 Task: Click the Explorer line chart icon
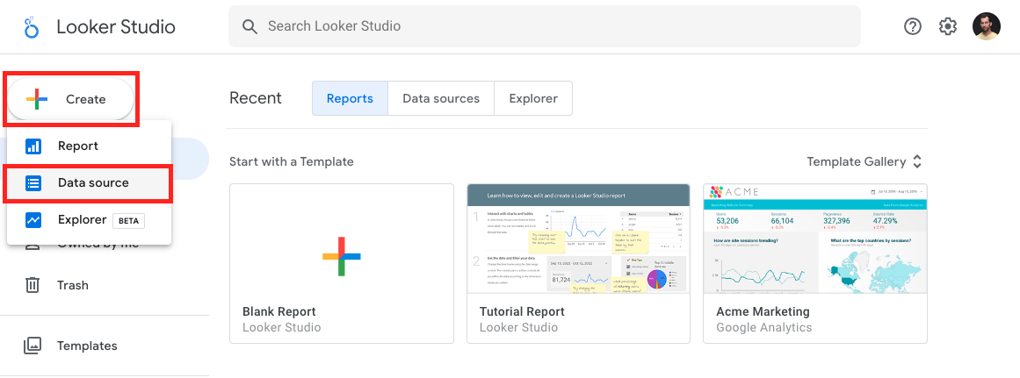(33, 220)
